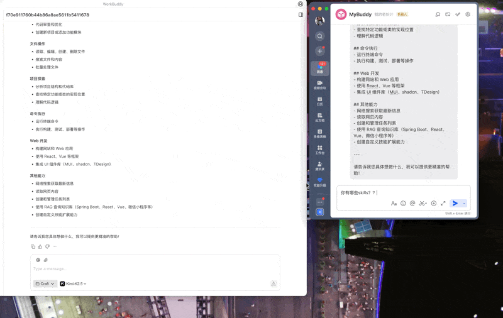
Task: Click the @ mention icon in the MyBuddy input
Action: click(412, 203)
